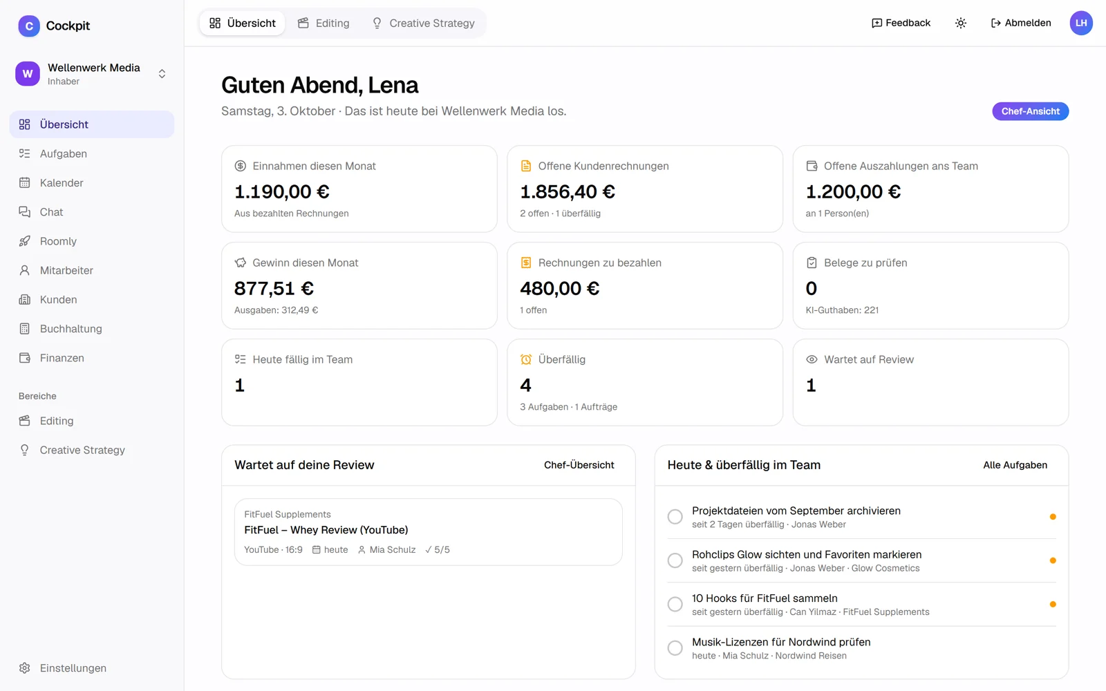Open the Einnahmen diesen Monat card
The image size is (1106, 691).
[359, 189]
